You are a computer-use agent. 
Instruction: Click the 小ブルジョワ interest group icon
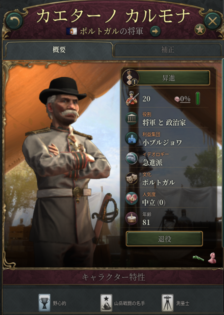pyautogui.click(x=131, y=138)
